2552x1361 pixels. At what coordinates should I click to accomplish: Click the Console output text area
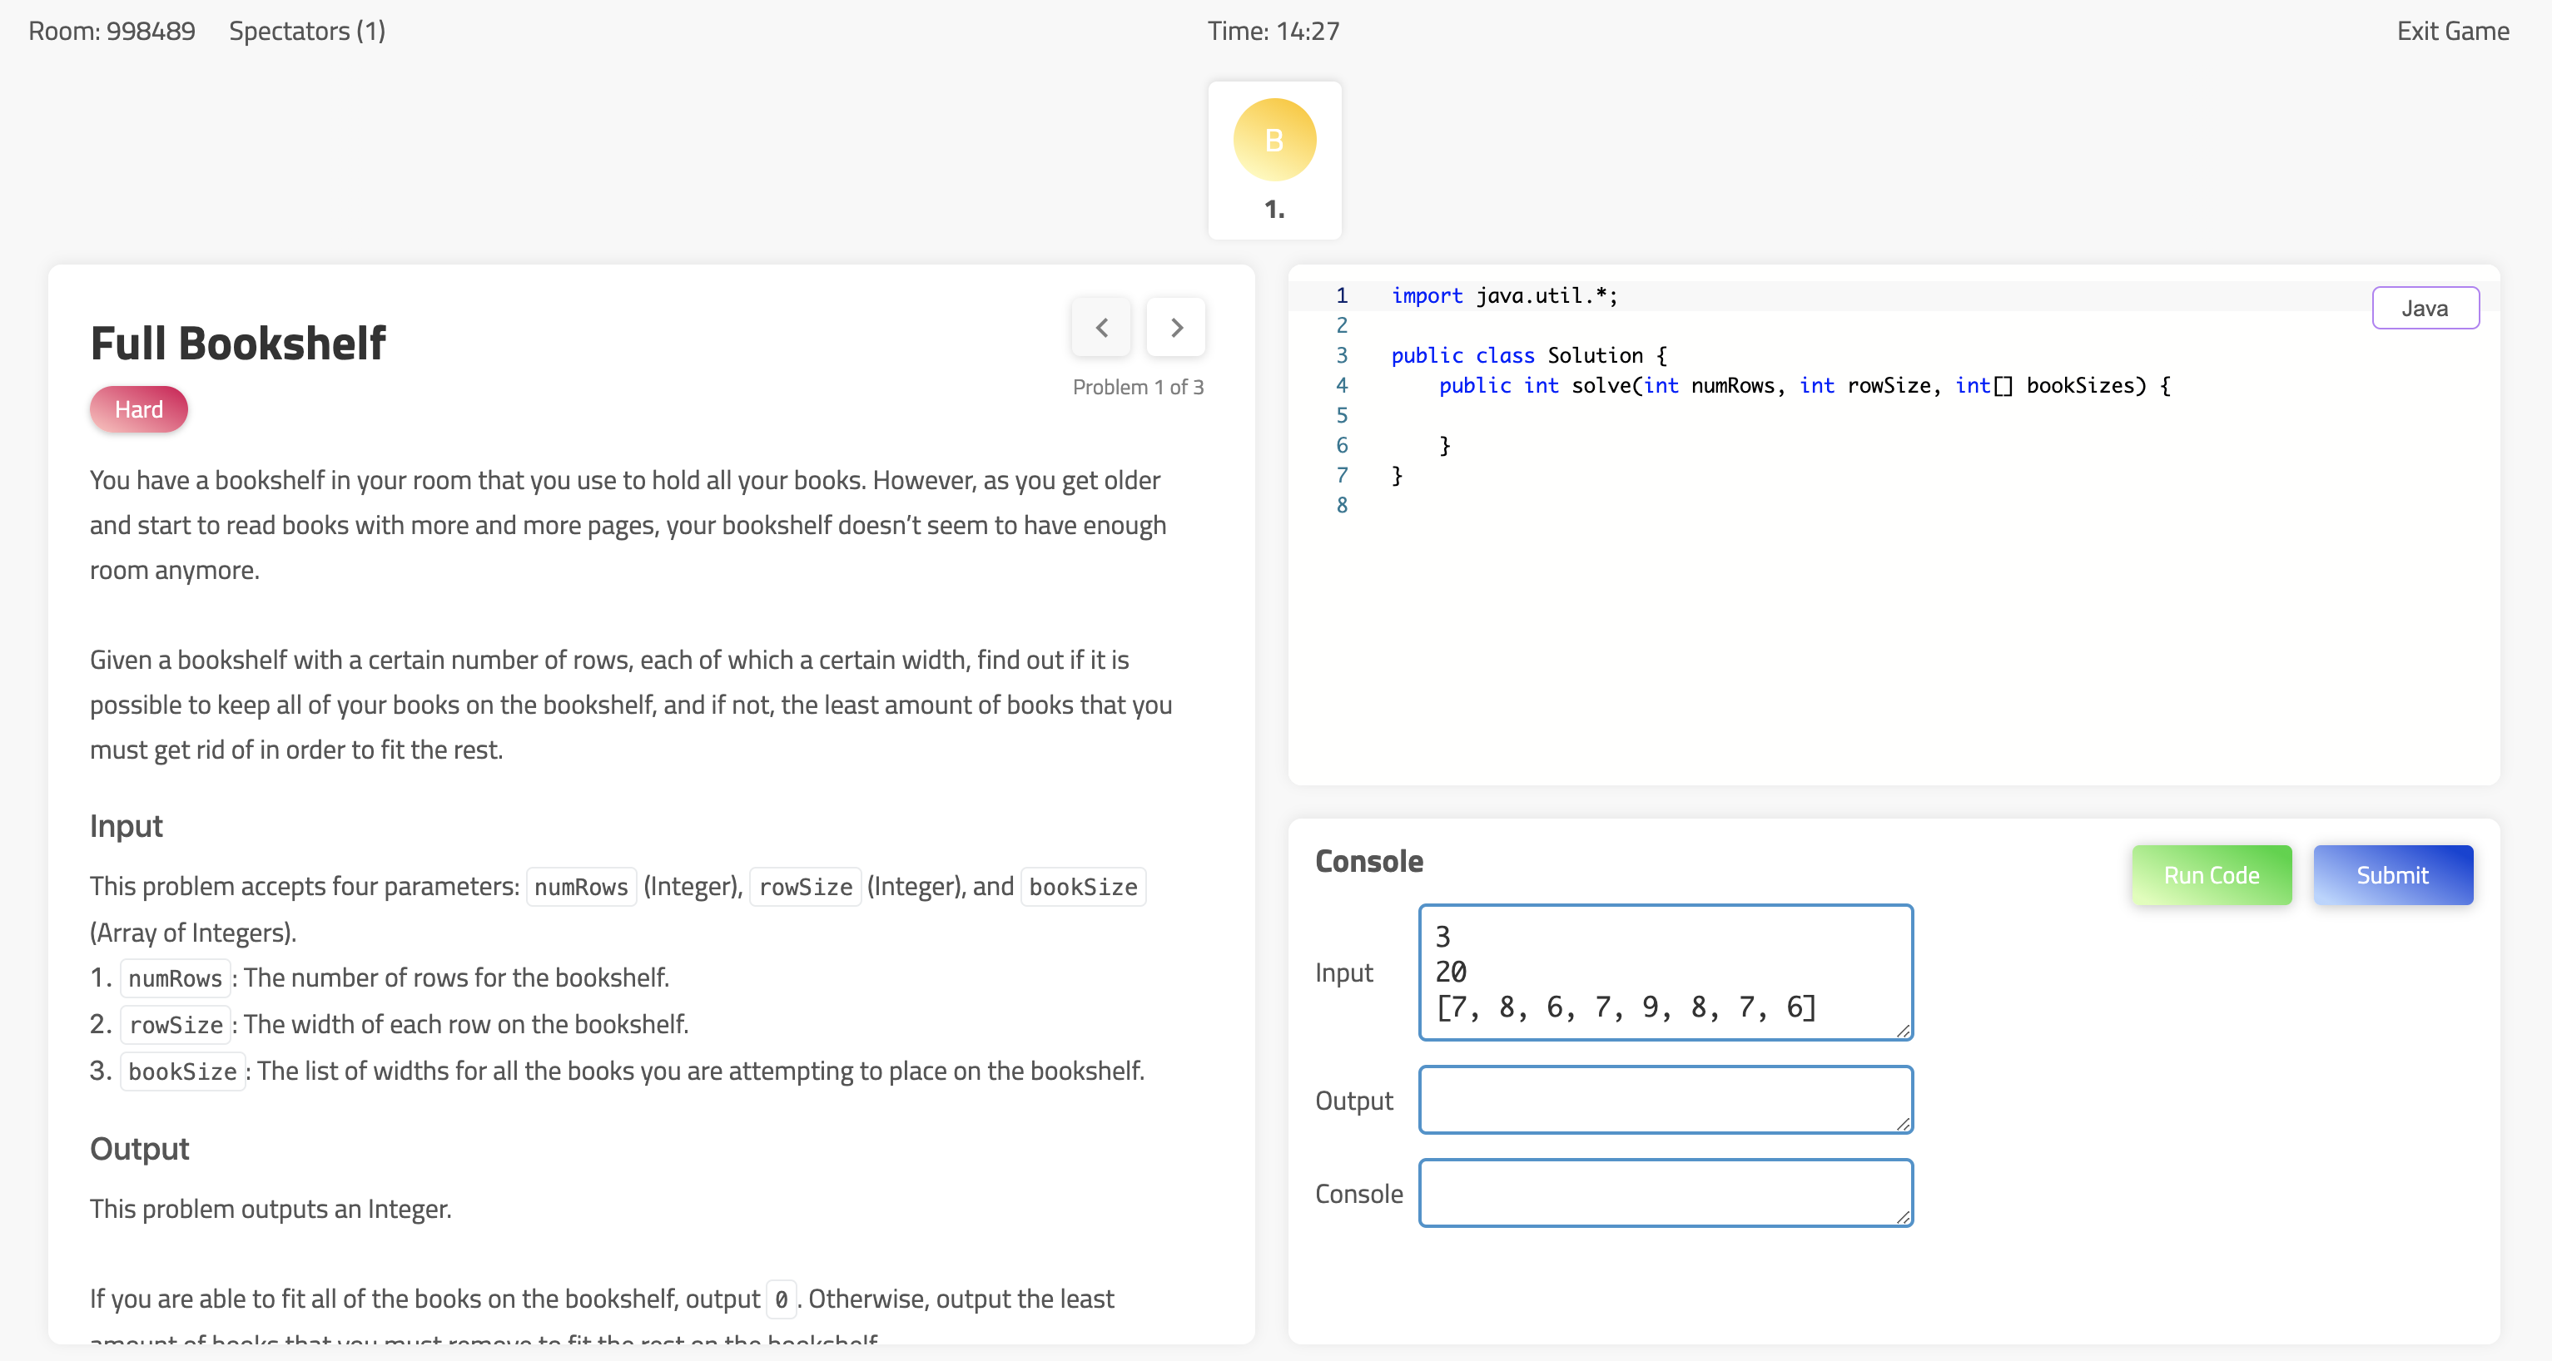coord(1665,1193)
